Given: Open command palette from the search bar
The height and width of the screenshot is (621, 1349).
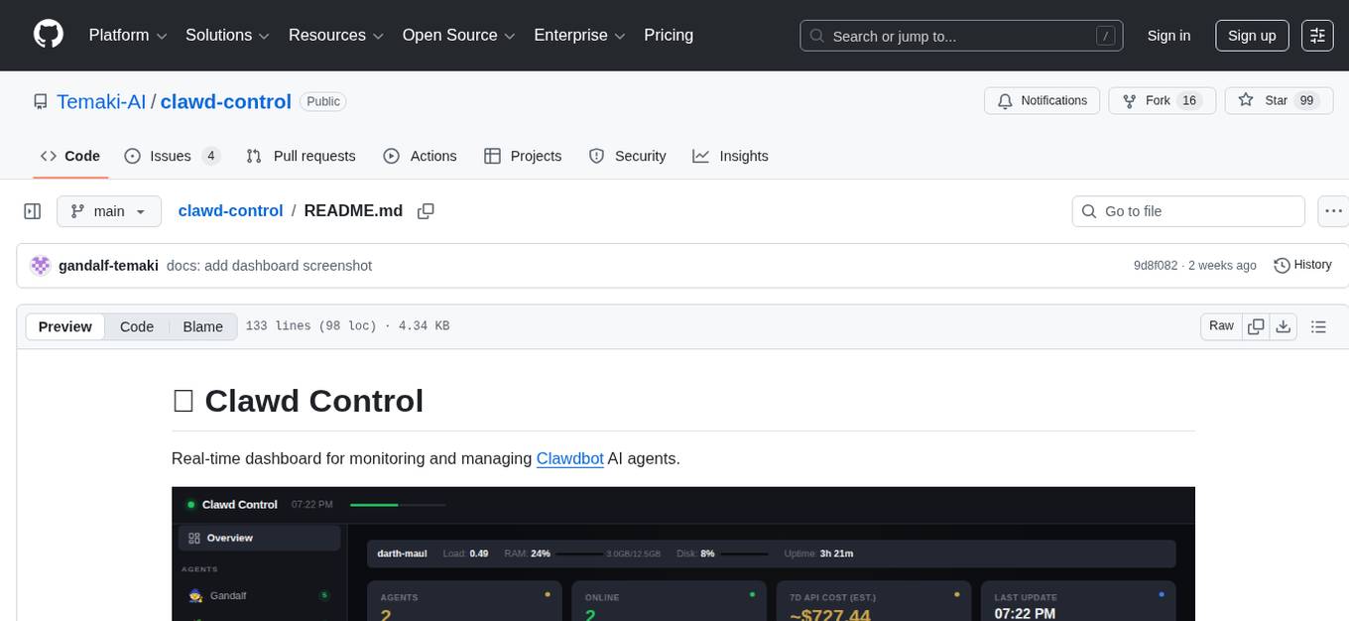Looking at the screenshot, I should 1105,35.
